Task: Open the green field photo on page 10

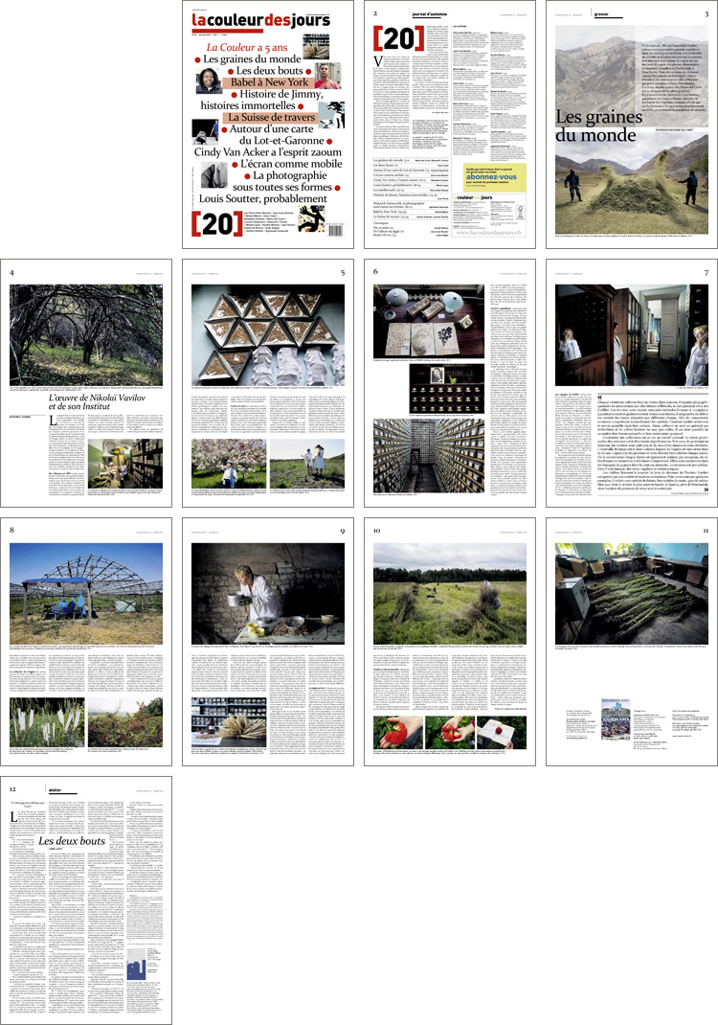Action: [450, 594]
